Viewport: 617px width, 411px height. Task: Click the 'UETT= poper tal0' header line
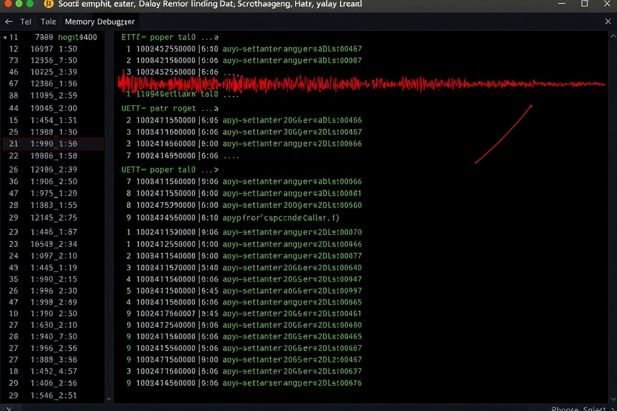tap(170, 169)
